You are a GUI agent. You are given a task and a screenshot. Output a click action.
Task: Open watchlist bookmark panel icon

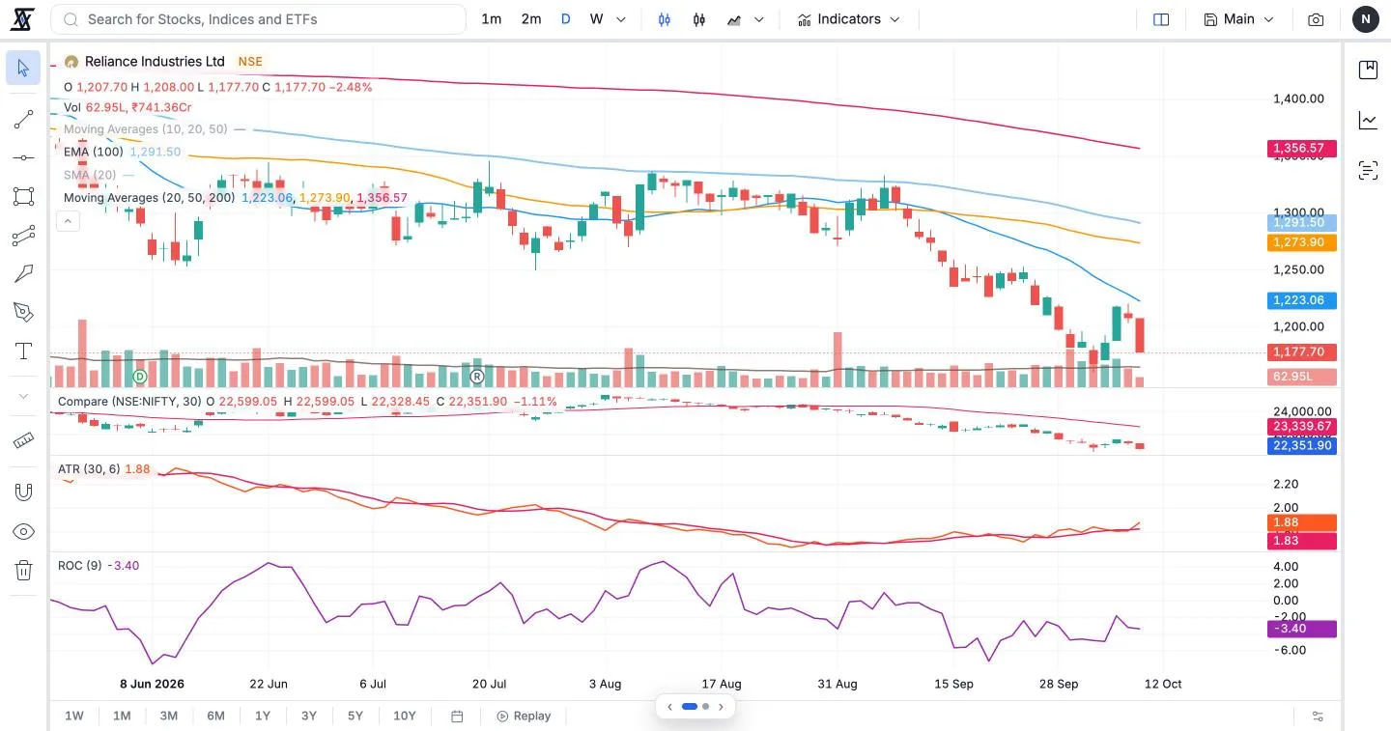[x=1368, y=70]
